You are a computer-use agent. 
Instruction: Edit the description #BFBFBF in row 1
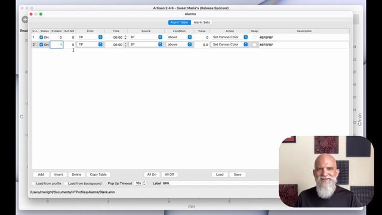click(304, 37)
